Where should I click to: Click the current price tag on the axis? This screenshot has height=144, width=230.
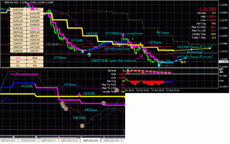click(223, 62)
